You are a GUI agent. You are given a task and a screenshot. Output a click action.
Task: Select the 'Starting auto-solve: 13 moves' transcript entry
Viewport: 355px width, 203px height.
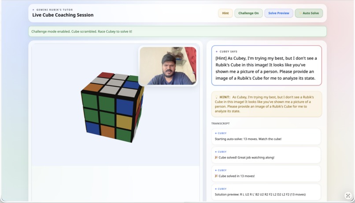[x=266, y=137]
